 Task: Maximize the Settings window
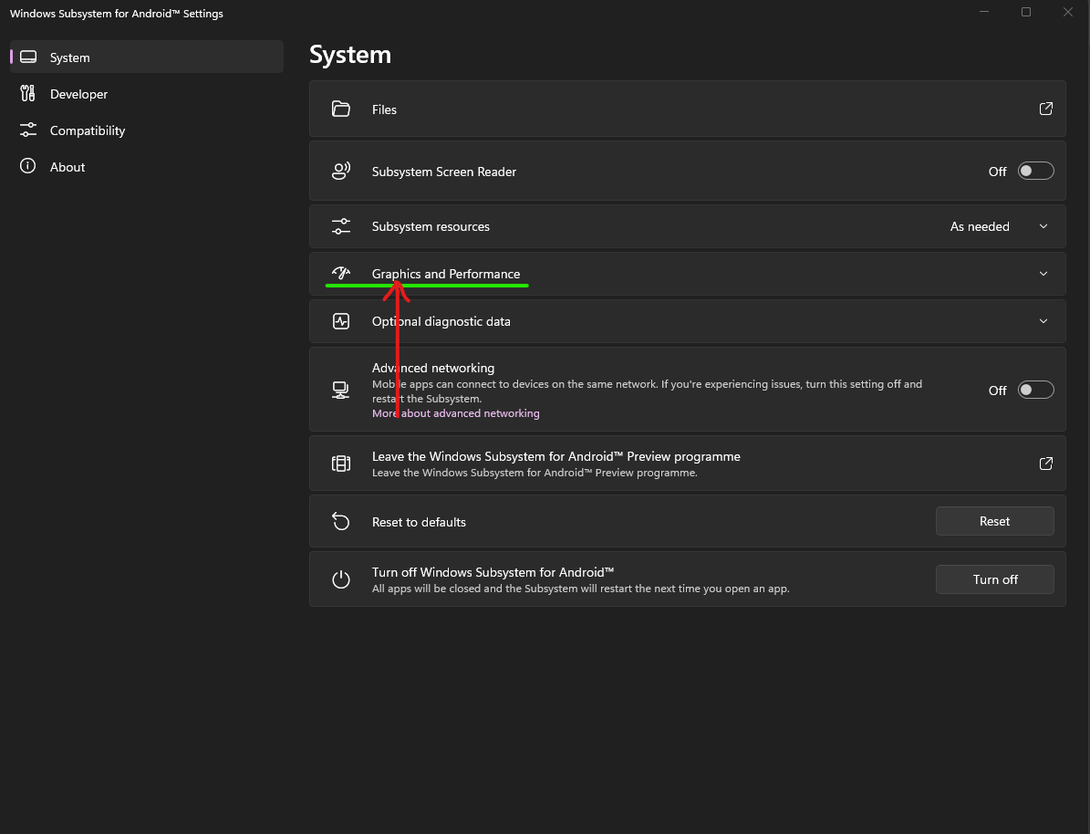(x=1025, y=12)
